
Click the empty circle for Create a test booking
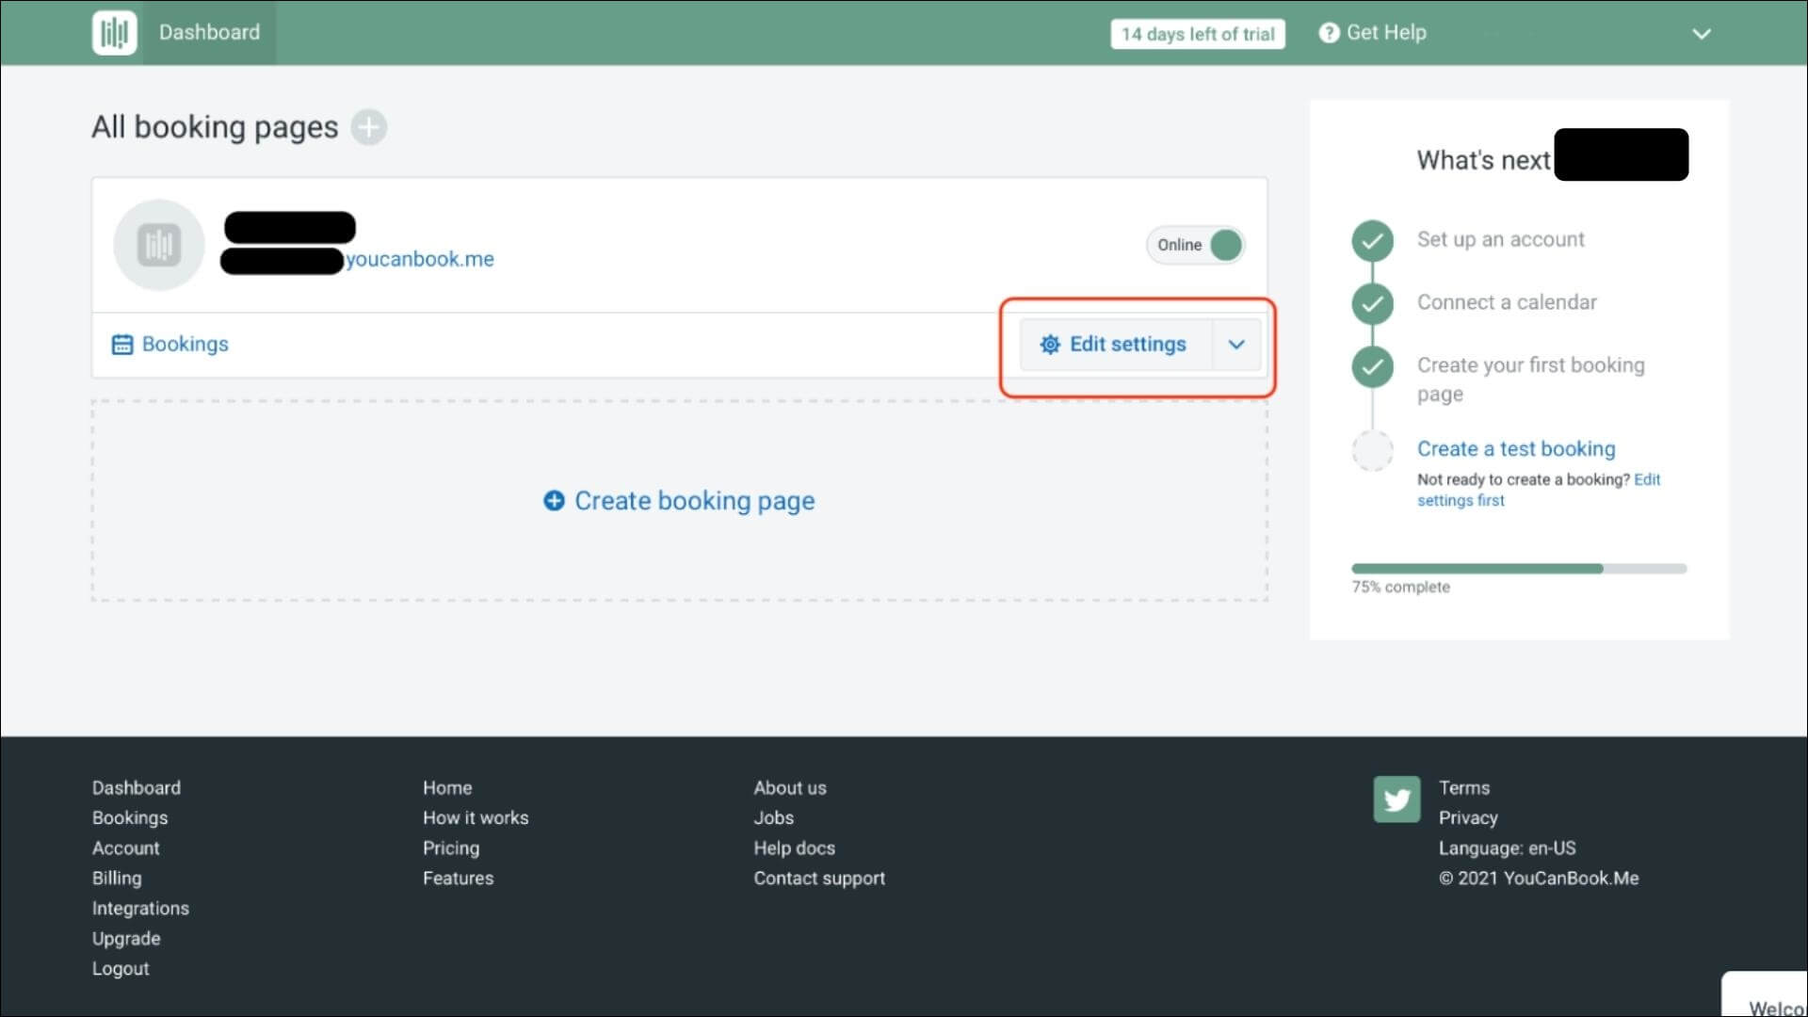[x=1372, y=450]
